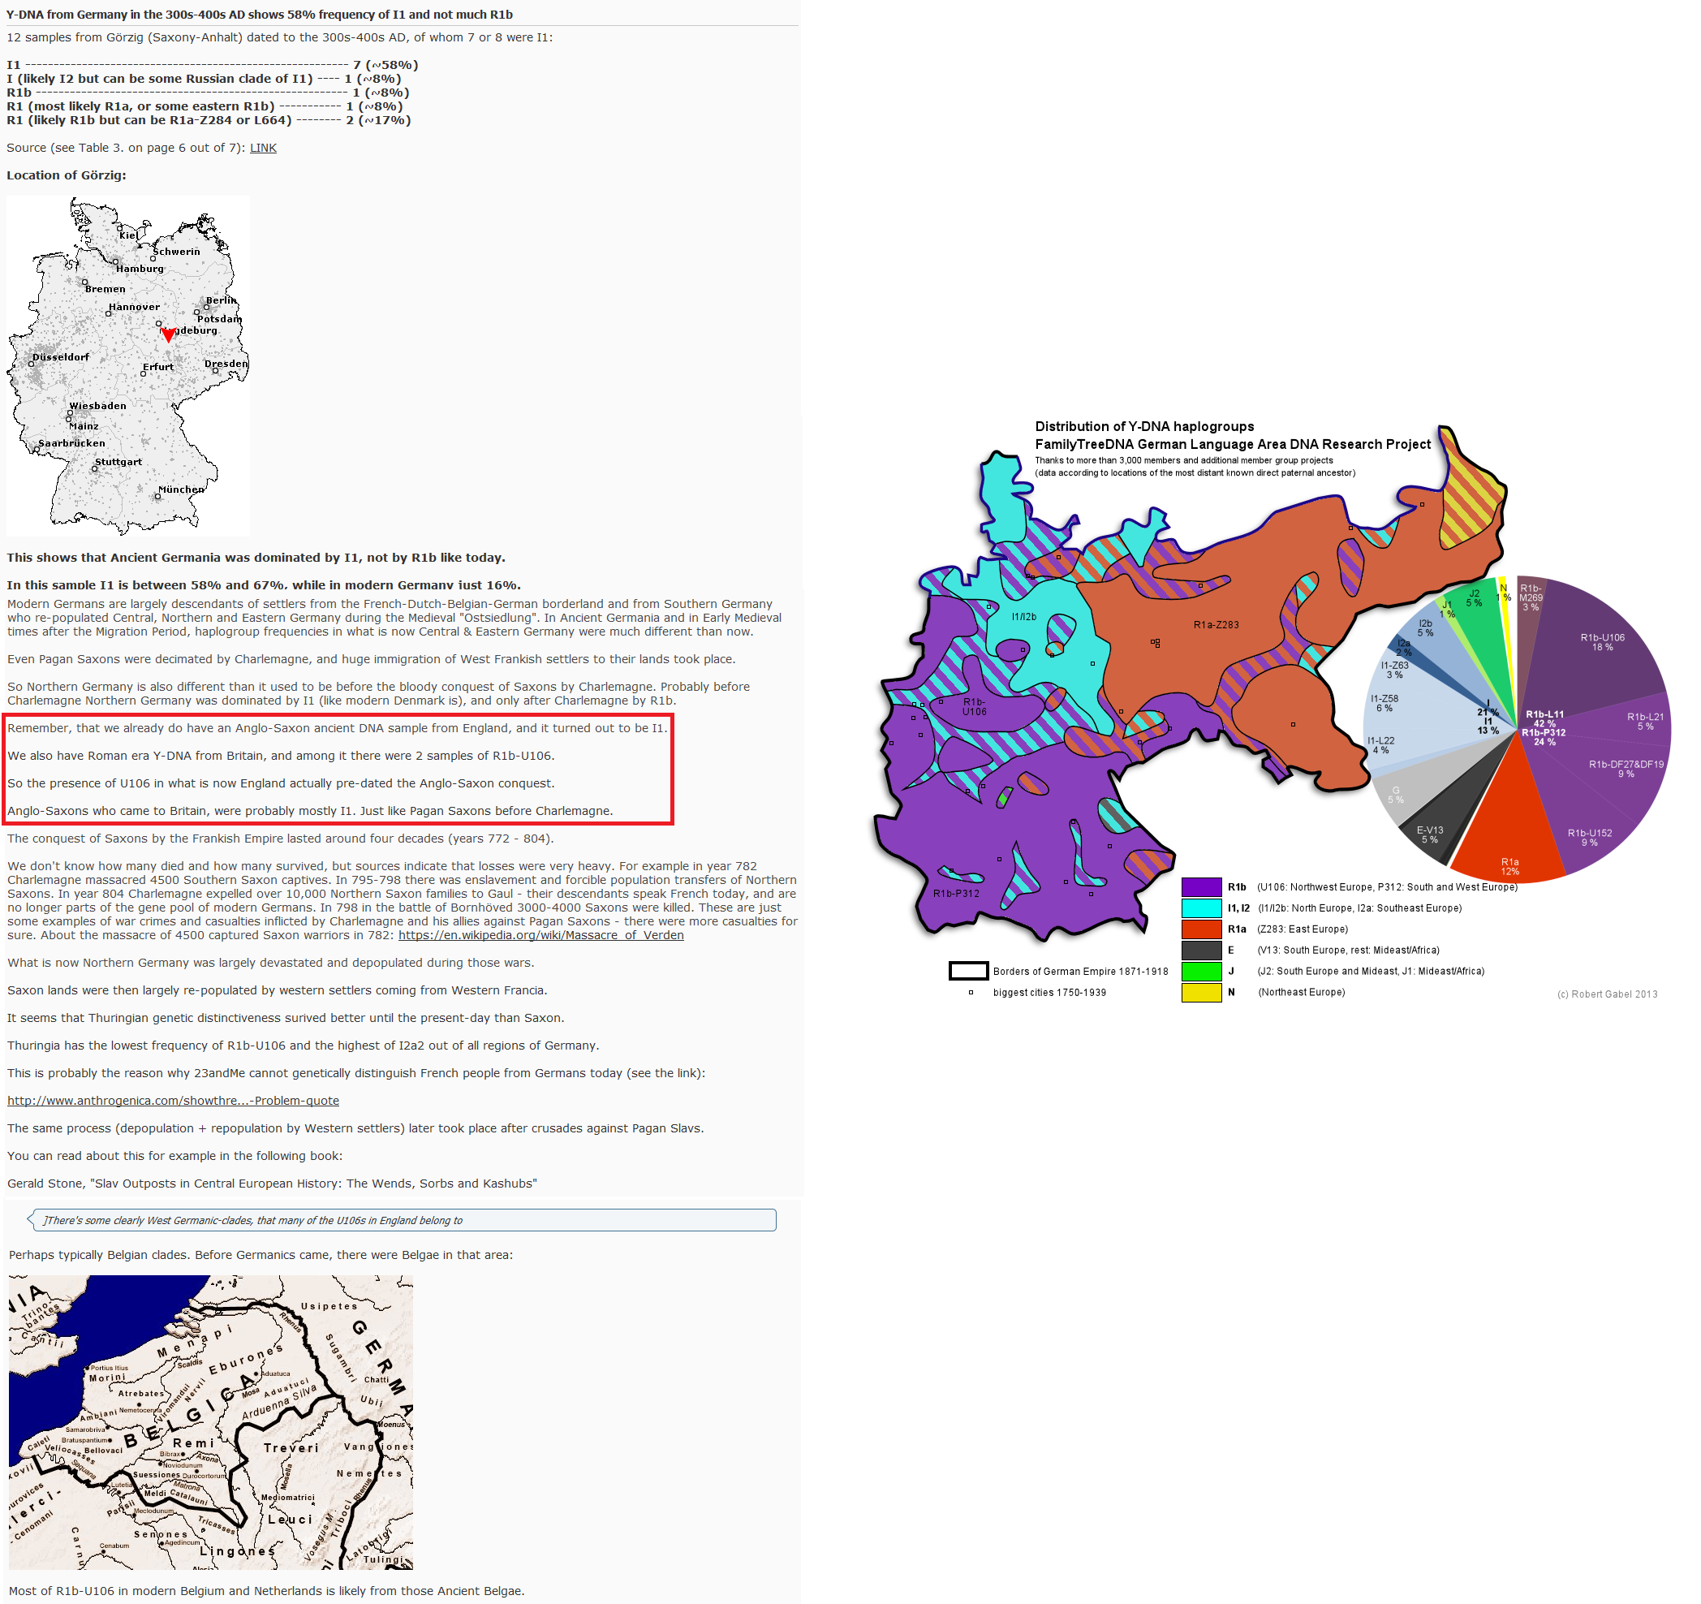Click the red R1a legend swatch
This screenshot has width=1701, height=1604.
1201,929
